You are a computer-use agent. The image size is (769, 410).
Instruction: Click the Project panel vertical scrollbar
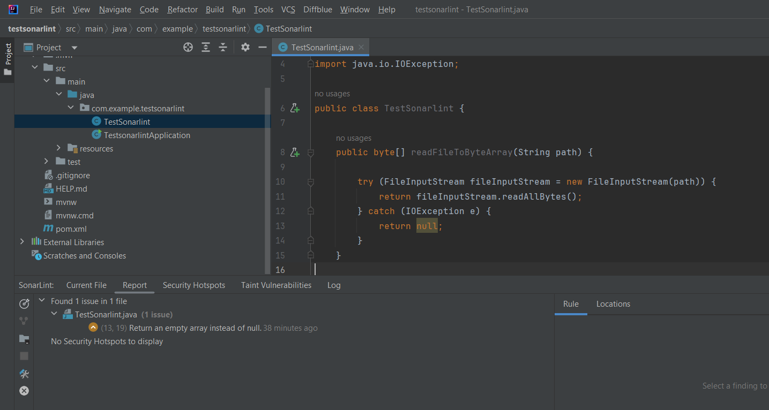pos(268,180)
